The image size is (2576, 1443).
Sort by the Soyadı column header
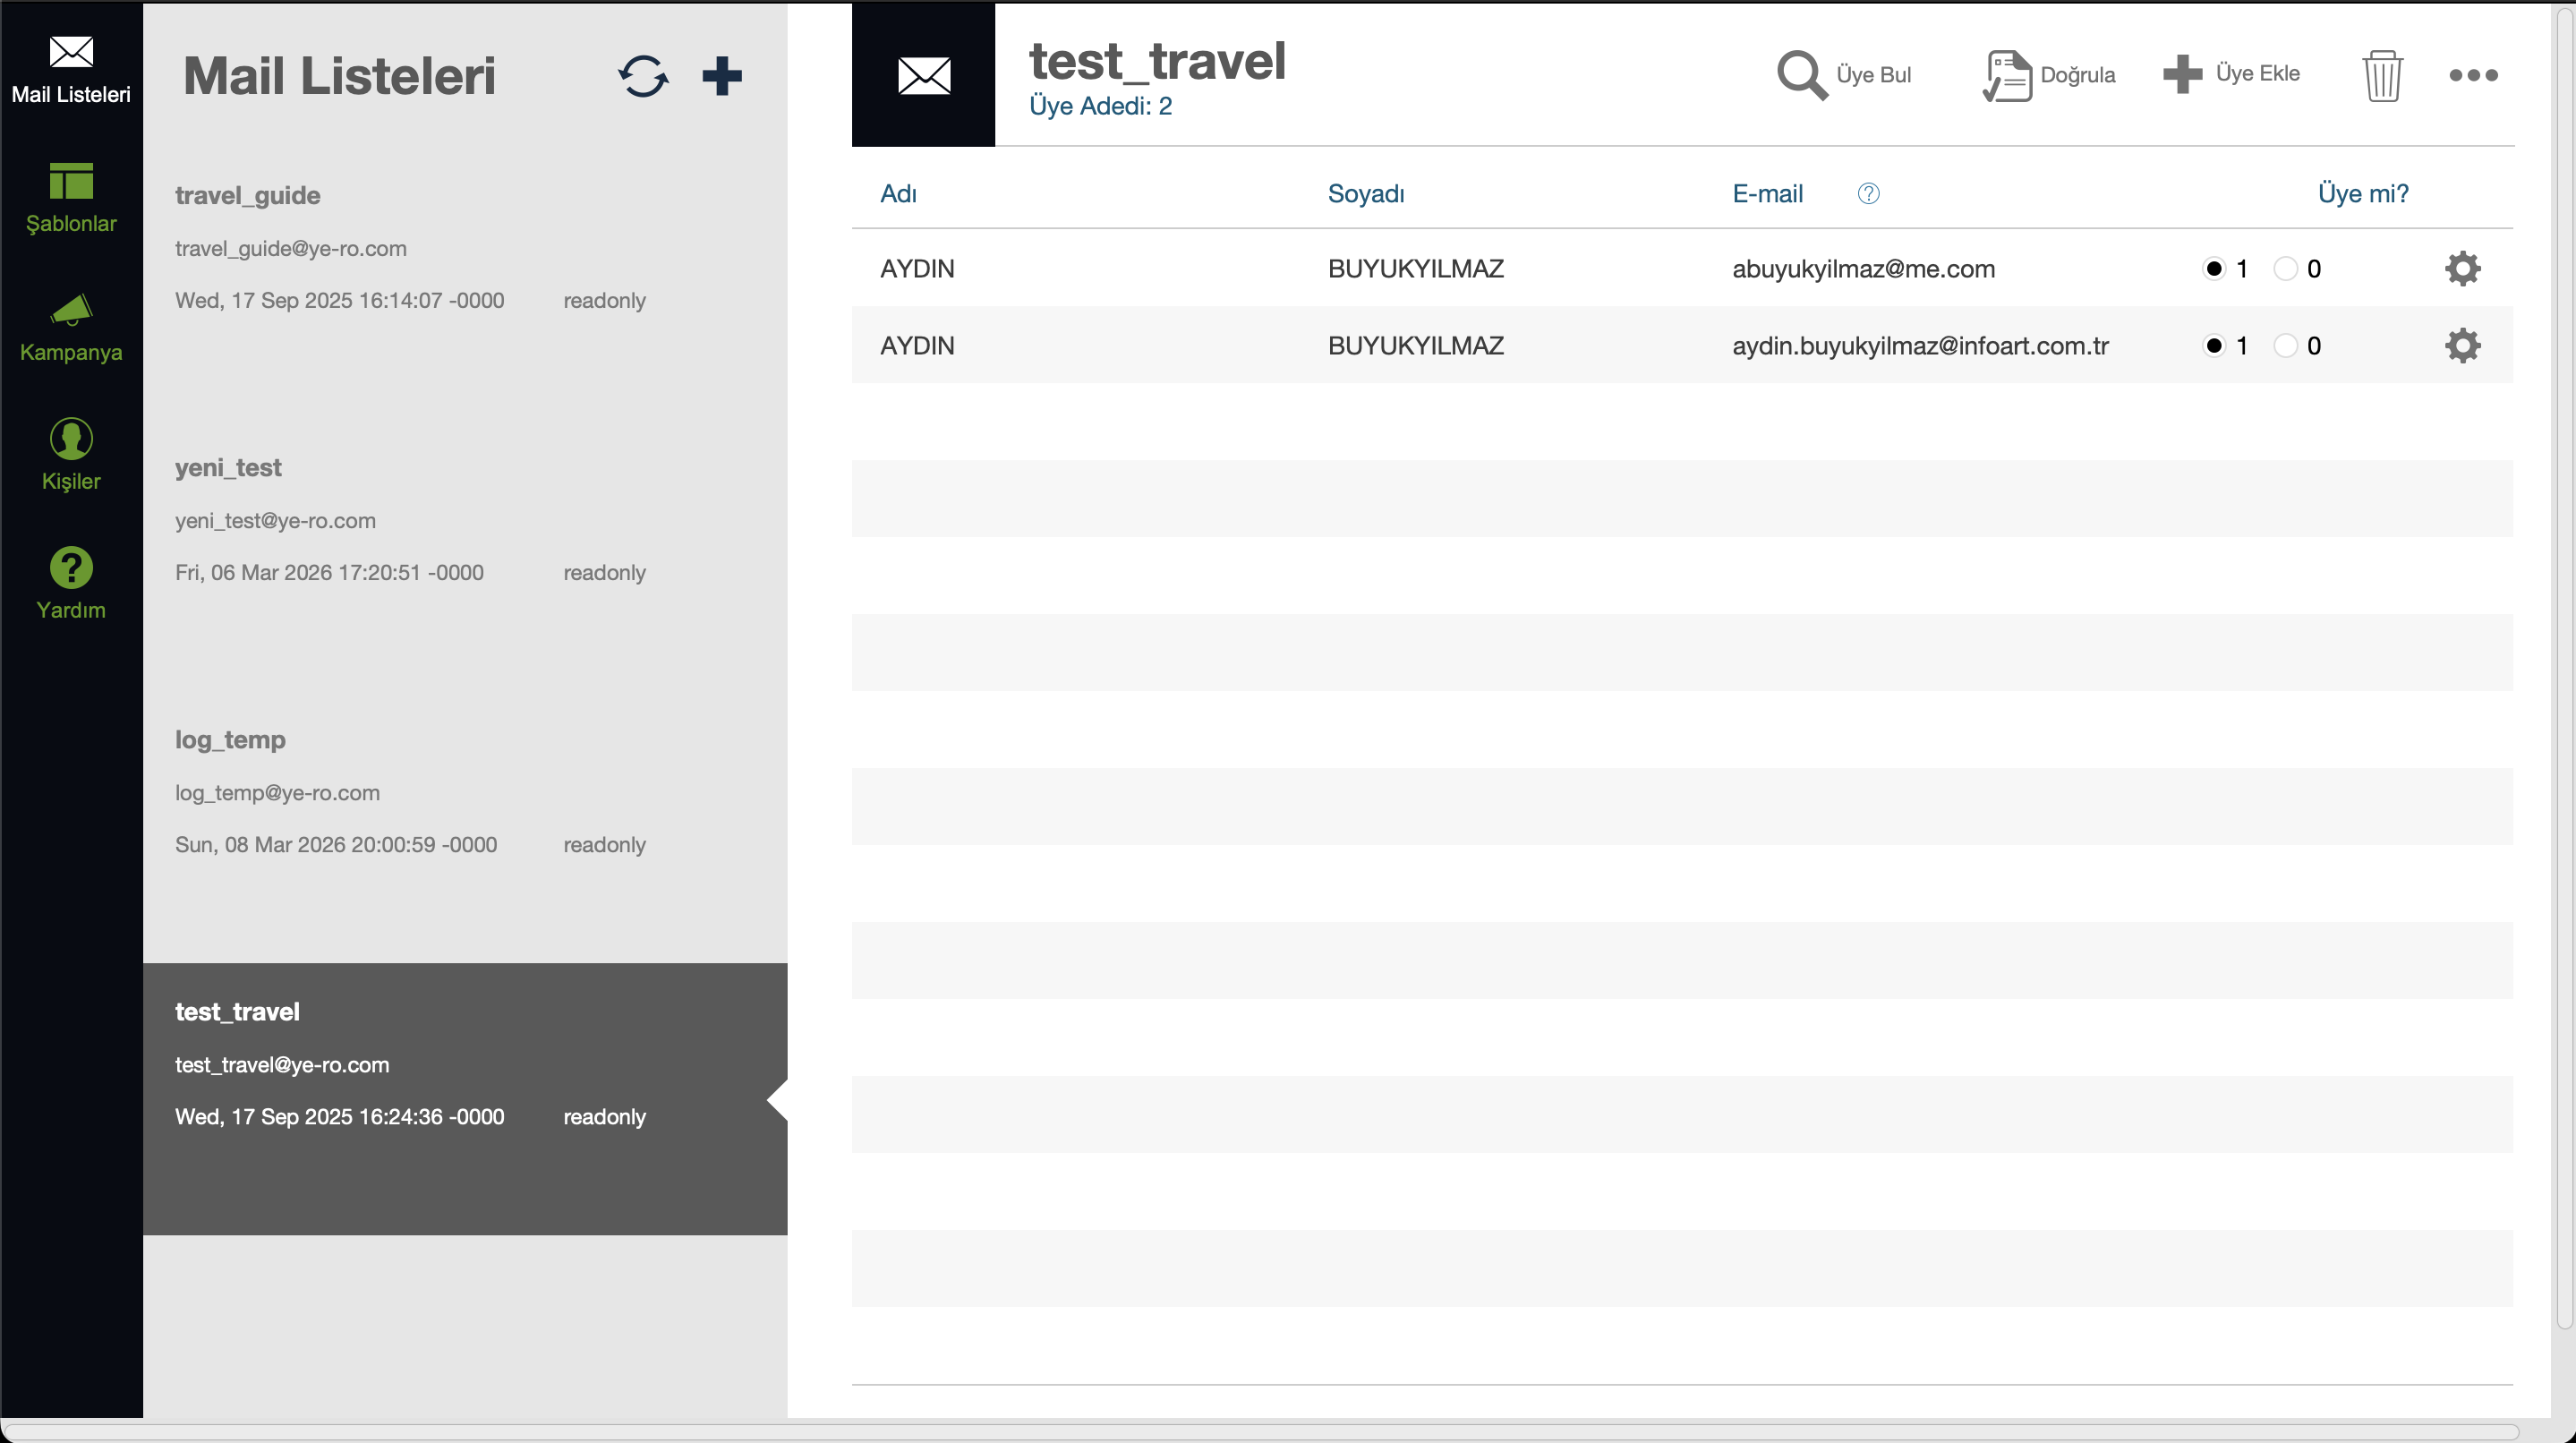[x=1365, y=194]
